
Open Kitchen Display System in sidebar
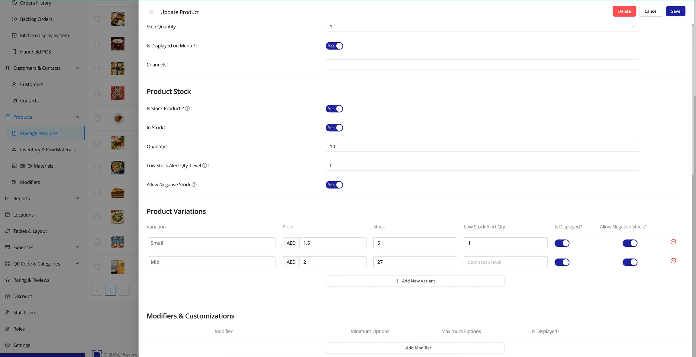point(44,35)
